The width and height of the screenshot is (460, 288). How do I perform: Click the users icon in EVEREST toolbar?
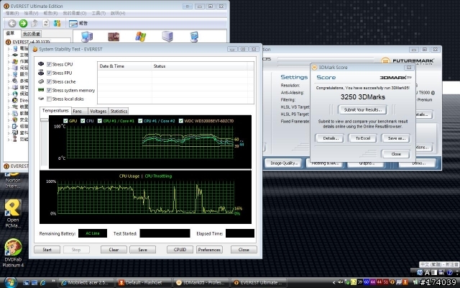57,23
